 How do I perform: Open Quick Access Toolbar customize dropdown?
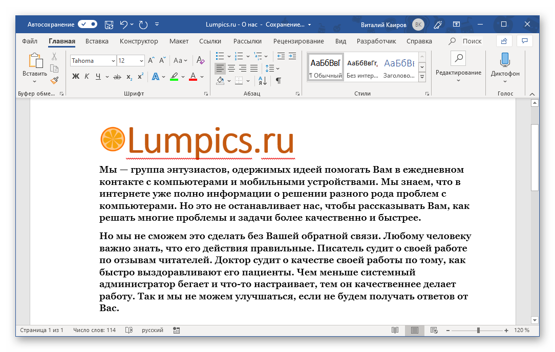(x=157, y=25)
